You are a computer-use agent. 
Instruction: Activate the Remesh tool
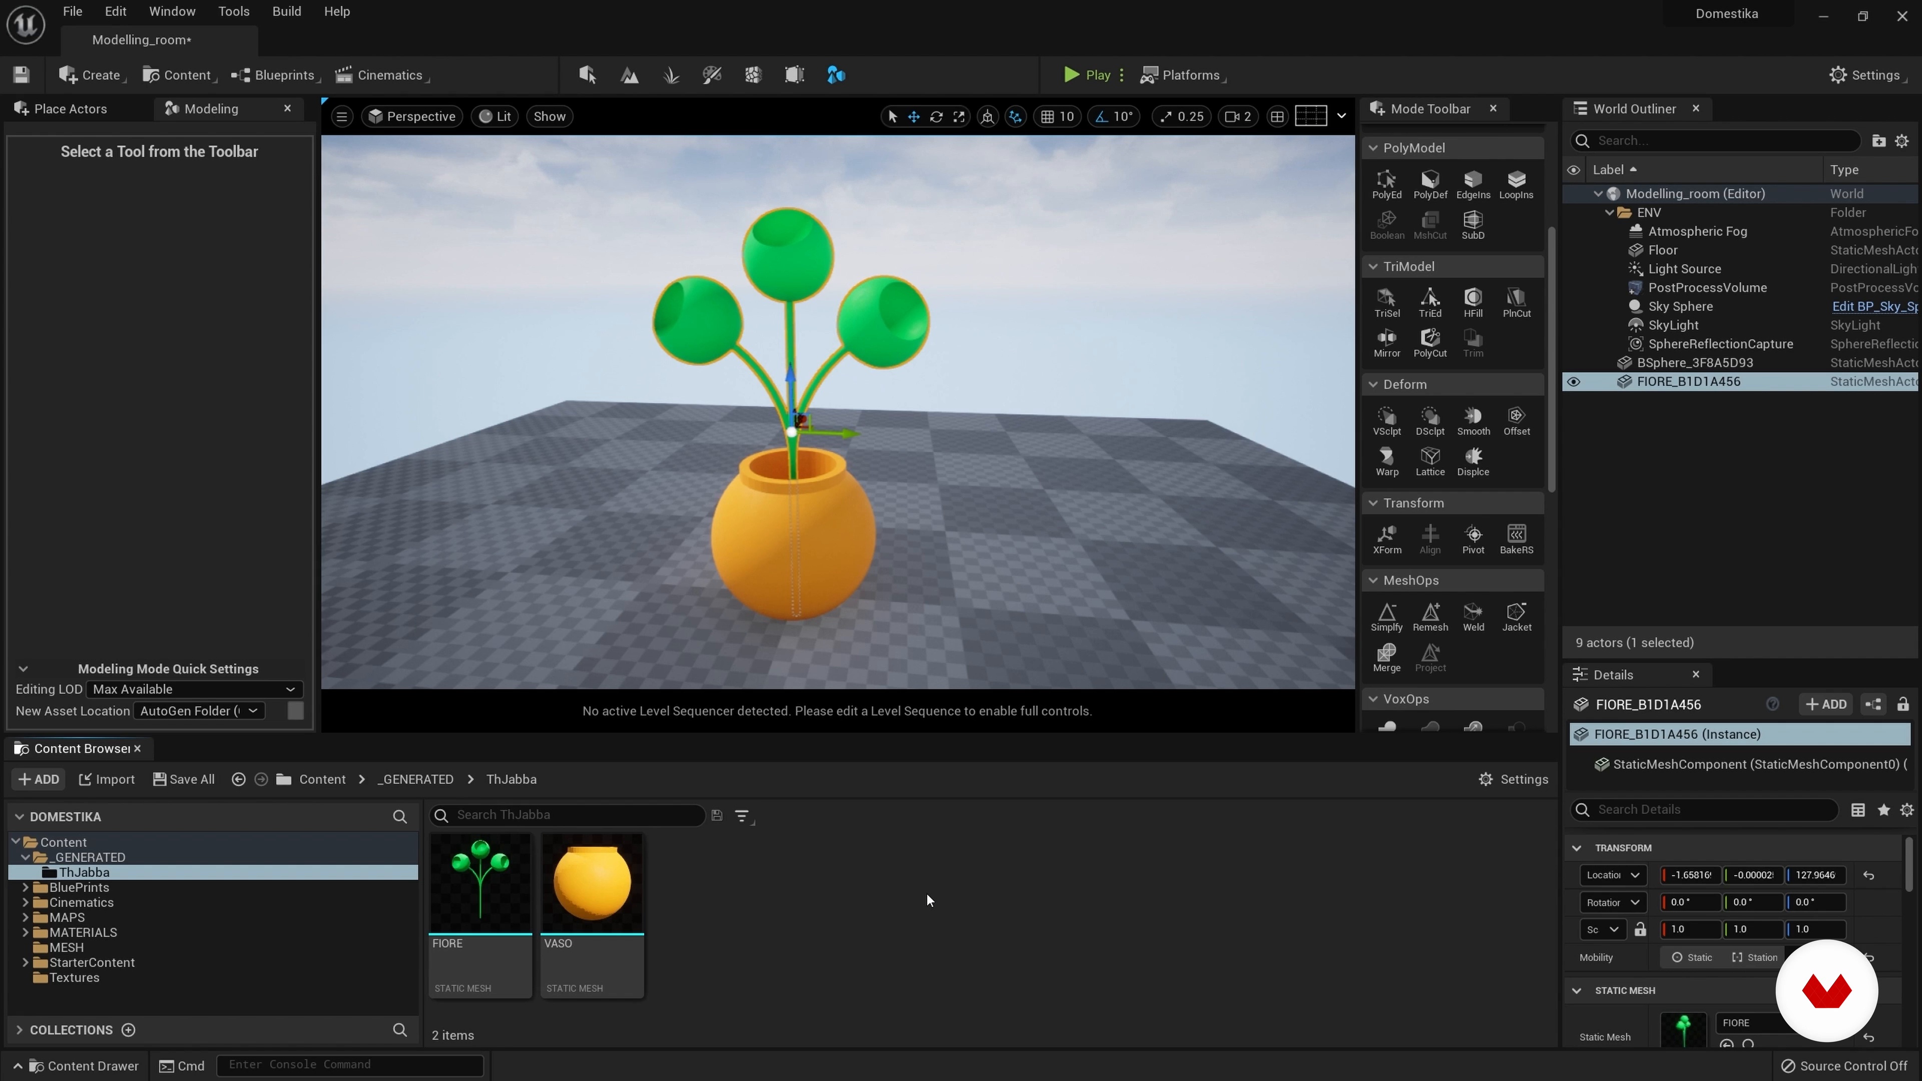click(x=1429, y=617)
